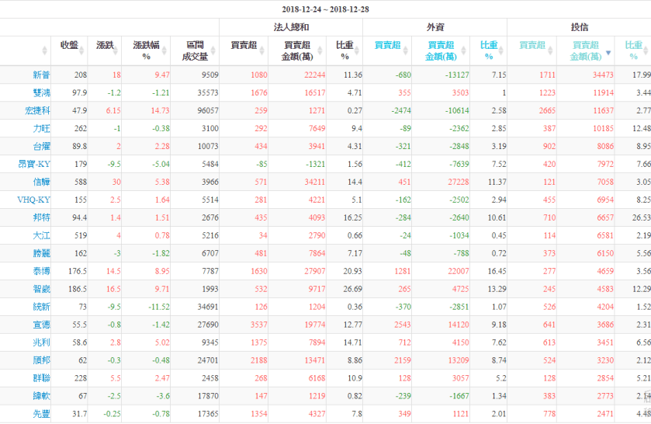
Task: Click the VHQ-KY stock link
Action: [x=35, y=200]
